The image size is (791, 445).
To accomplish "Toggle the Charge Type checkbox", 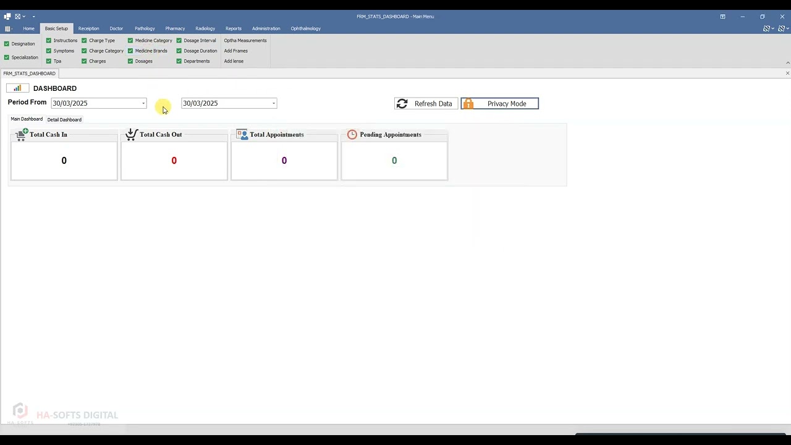I will 84,41.
